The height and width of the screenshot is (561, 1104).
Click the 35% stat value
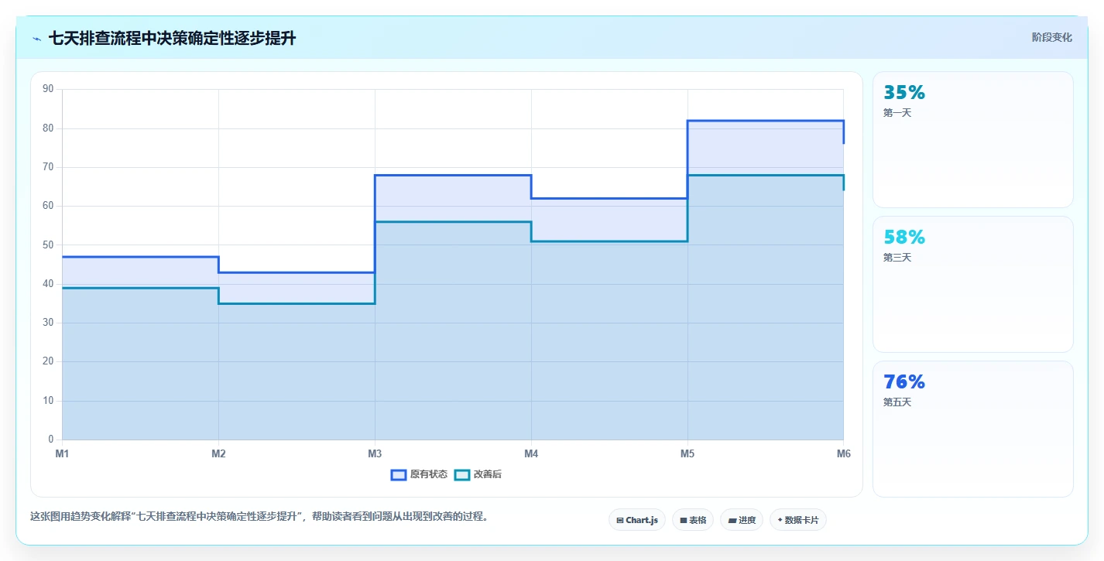point(904,93)
